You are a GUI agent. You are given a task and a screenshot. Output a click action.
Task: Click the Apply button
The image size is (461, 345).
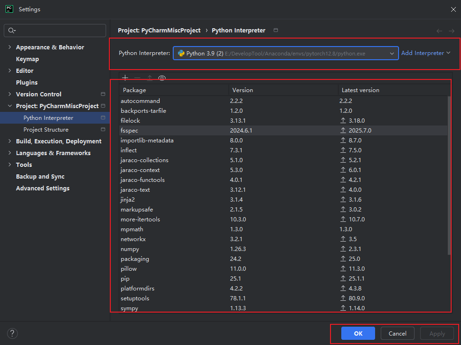pos(437,333)
